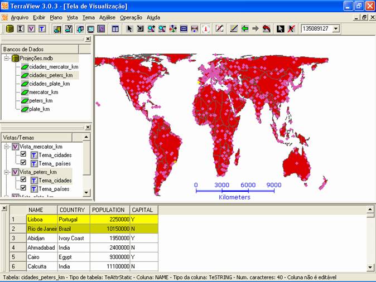Collapse the Projeções.mdb database node
Screen dimensions: 376x282
point(7,58)
